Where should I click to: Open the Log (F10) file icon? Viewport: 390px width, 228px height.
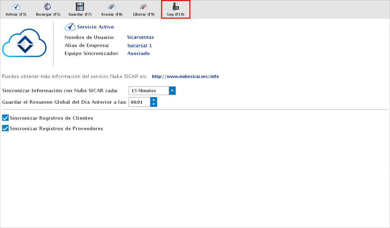click(176, 6)
